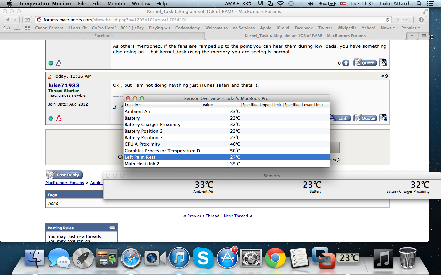Open iTunes from the Dock
441x275 pixels.
point(179,258)
